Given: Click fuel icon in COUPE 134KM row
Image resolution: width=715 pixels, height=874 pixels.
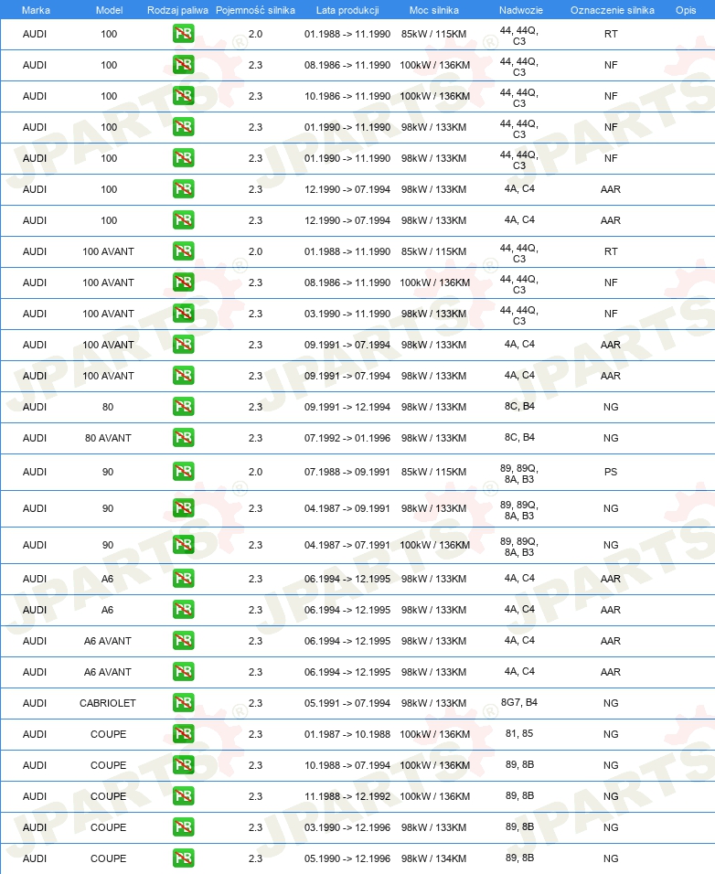Looking at the screenshot, I should pyautogui.click(x=184, y=858).
